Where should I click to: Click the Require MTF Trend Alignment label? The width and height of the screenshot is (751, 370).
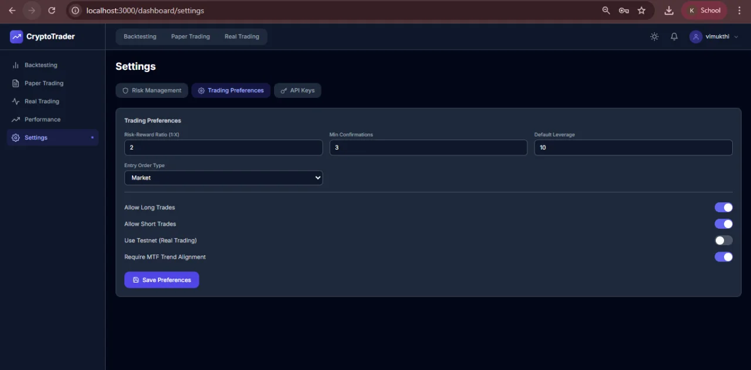point(165,257)
